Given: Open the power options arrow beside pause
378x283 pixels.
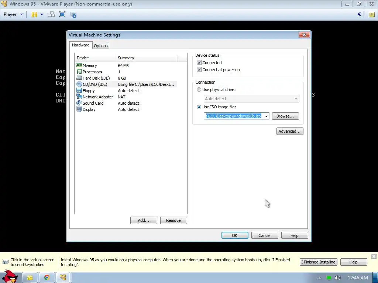Looking at the screenshot, I should [42, 14].
